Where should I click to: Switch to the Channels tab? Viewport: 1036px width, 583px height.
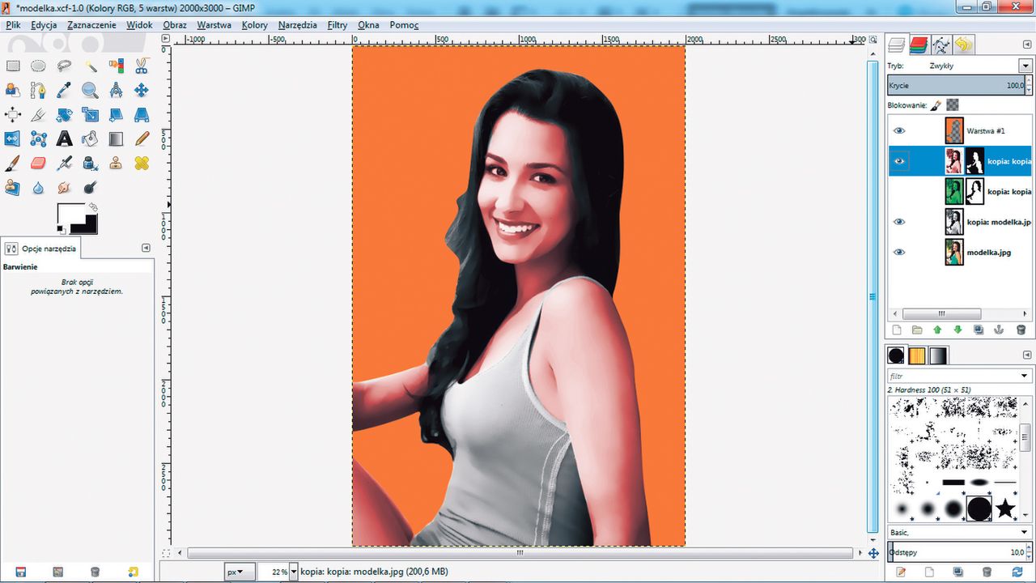[x=918, y=45]
